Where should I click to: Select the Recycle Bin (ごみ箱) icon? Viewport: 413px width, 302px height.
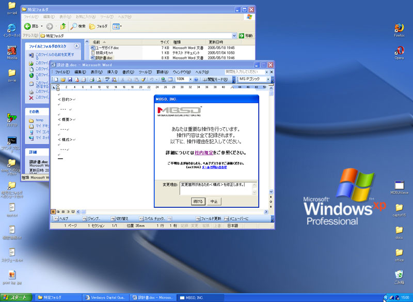(399, 277)
